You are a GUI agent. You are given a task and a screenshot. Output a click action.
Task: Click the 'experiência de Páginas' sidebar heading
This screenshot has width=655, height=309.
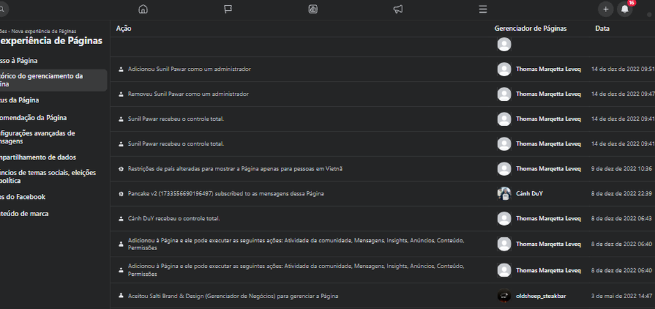tap(51, 41)
